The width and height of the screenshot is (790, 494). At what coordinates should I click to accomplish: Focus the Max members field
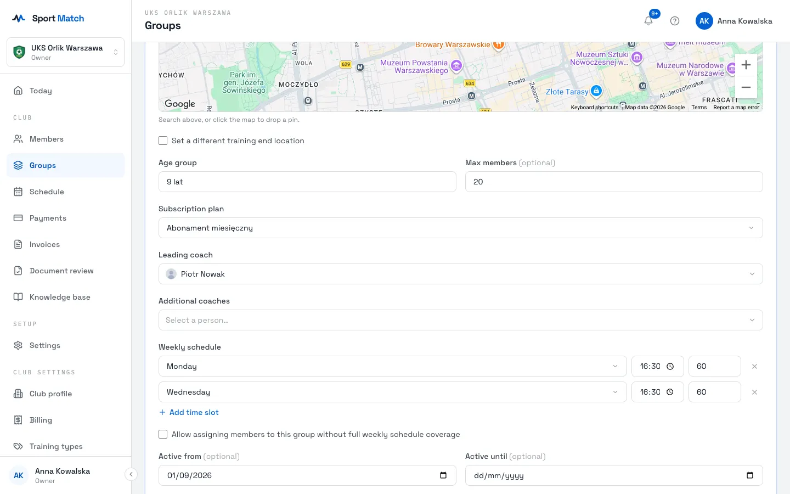614,182
